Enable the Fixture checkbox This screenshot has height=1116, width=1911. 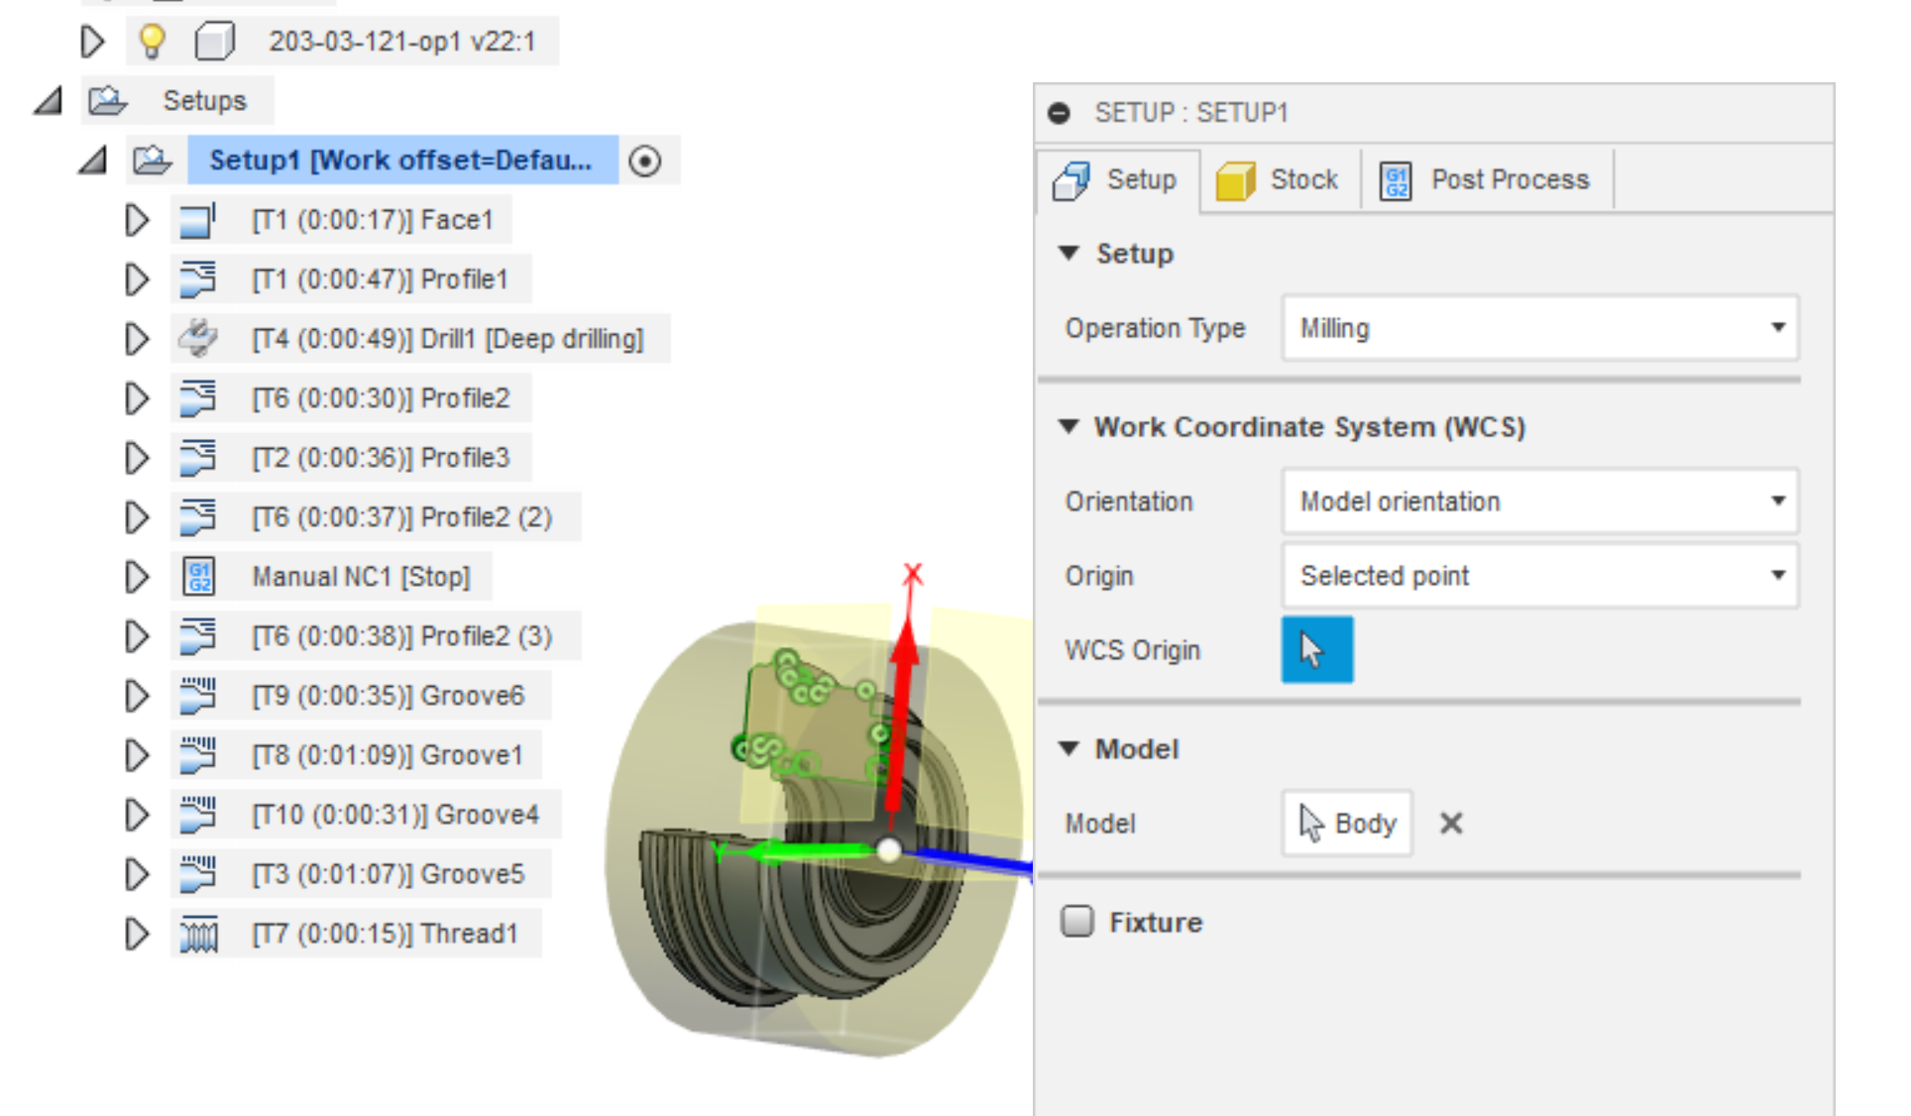pyautogui.click(x=1077, y=922)
